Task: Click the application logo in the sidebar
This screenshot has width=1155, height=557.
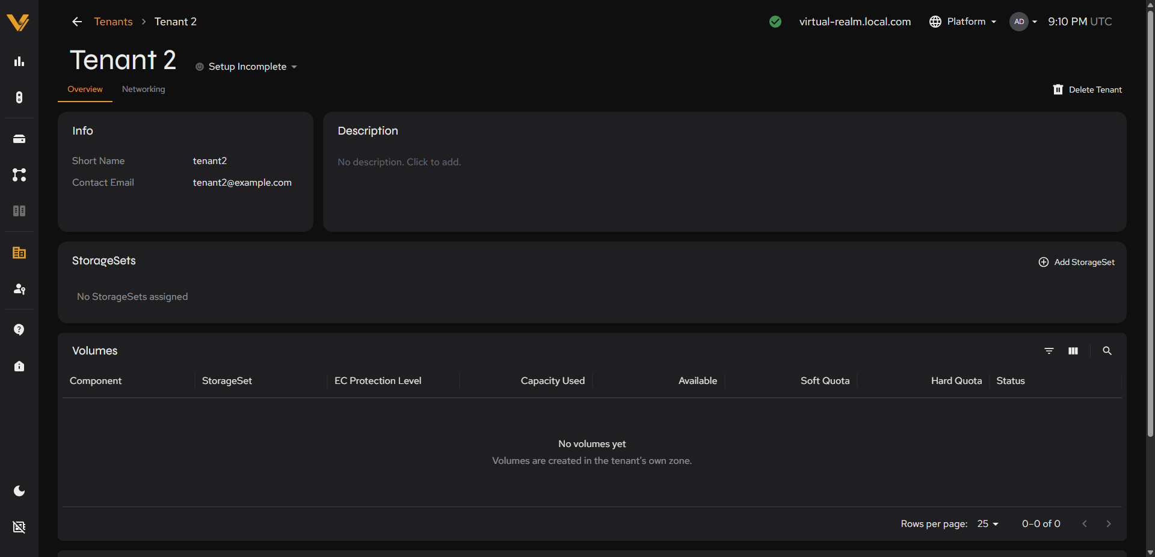Action: [x=18, y=22]
